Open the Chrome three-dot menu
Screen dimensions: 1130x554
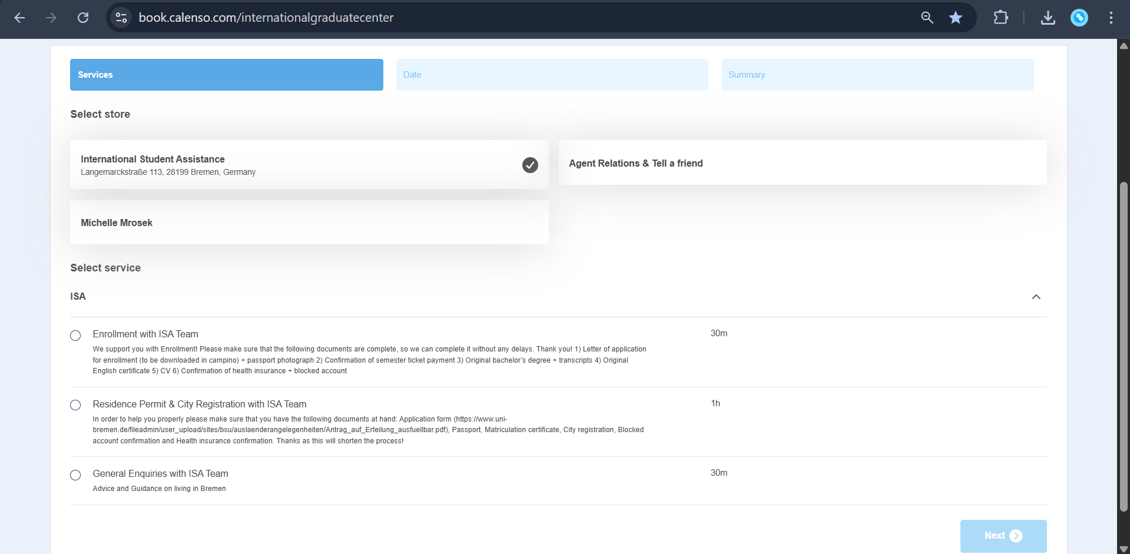1111,18
